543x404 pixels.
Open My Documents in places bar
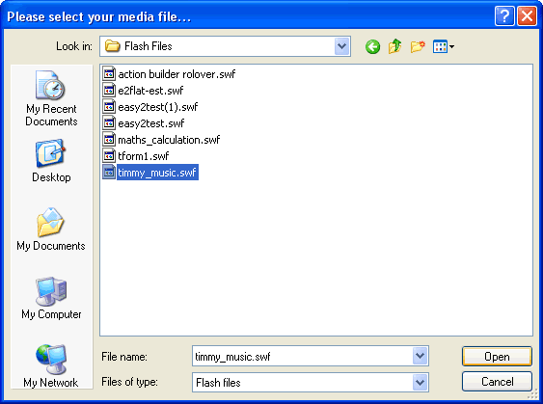tap(51, 229)
